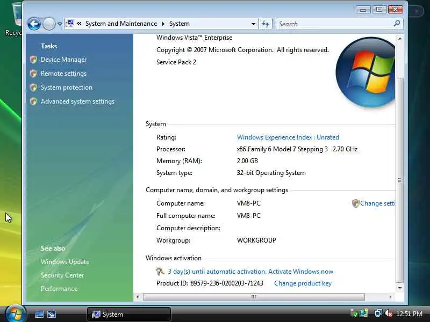Click shield icon beside Change settings
Viewport: 430px width, 322px height.
pyautogui.click(x=355, y=203)
